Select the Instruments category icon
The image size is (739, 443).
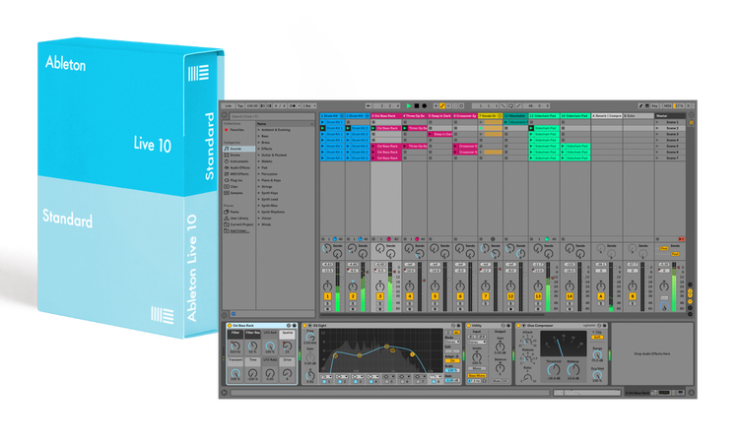pos(227,161)
